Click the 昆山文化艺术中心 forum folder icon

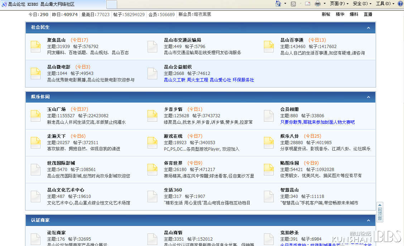click(35, 197)
